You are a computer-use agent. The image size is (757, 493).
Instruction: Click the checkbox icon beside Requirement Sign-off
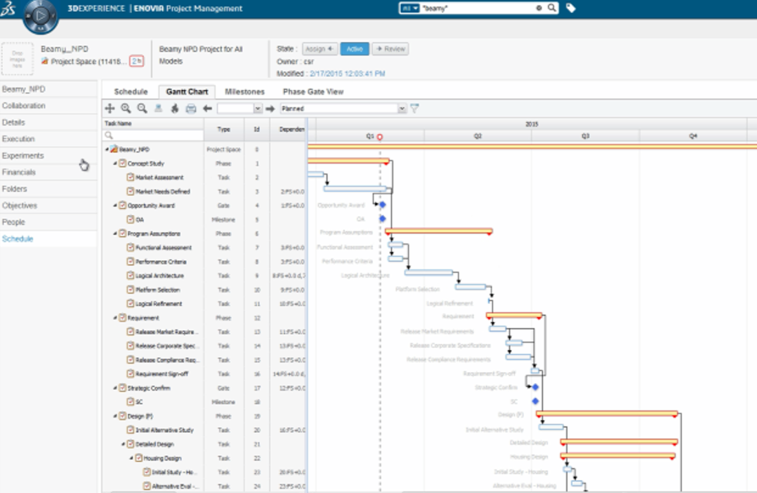131,374
